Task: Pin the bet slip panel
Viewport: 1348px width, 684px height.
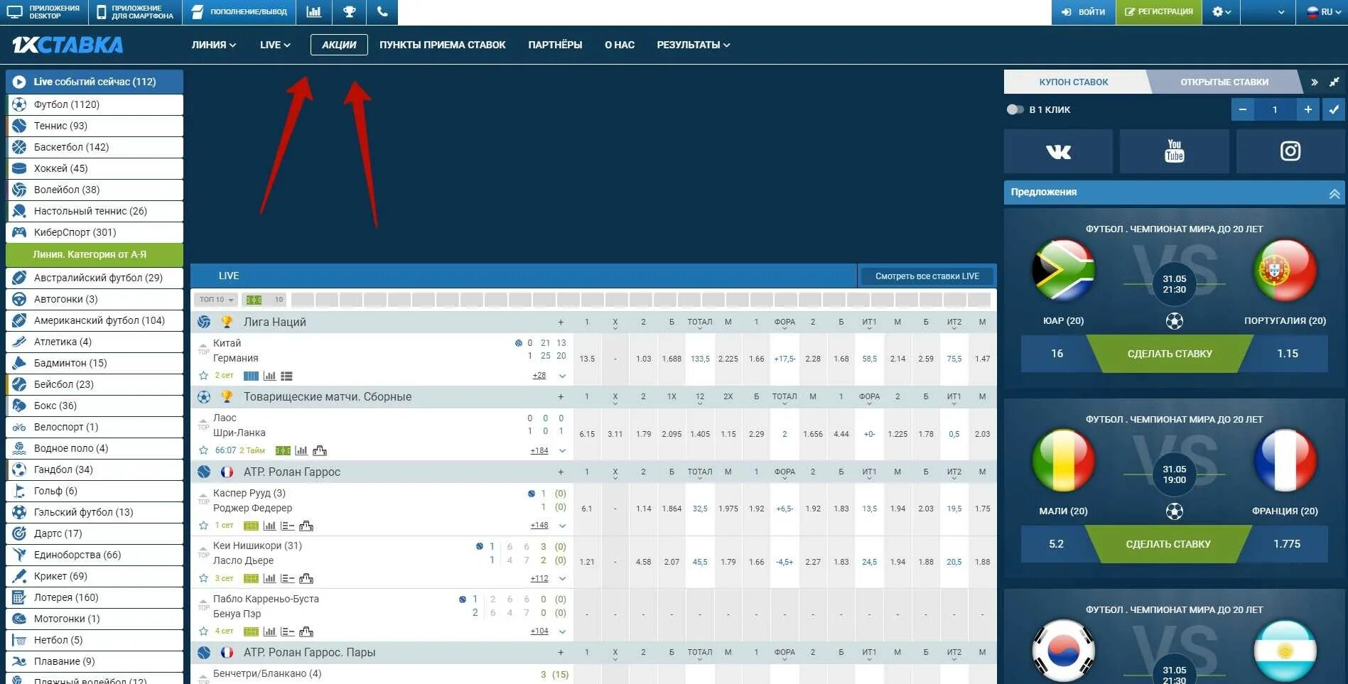Action: click(1334, 82)
